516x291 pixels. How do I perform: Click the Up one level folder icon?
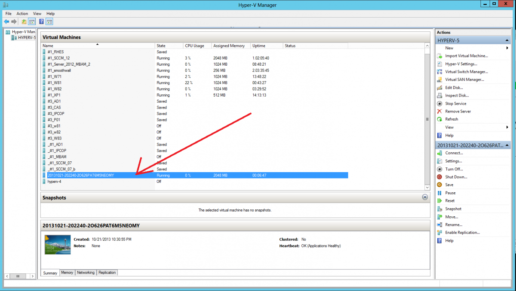coord(24,21)
